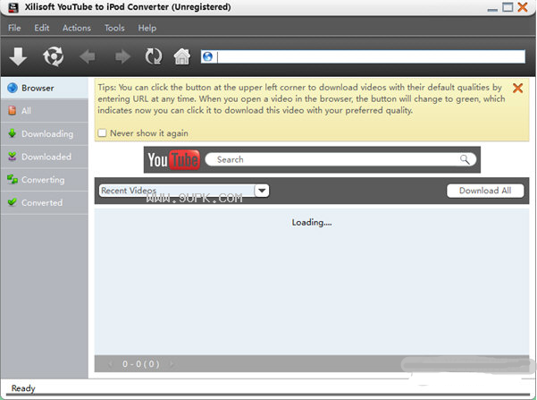Show the Converting list
Screen dimensions: 537x400
44,179
